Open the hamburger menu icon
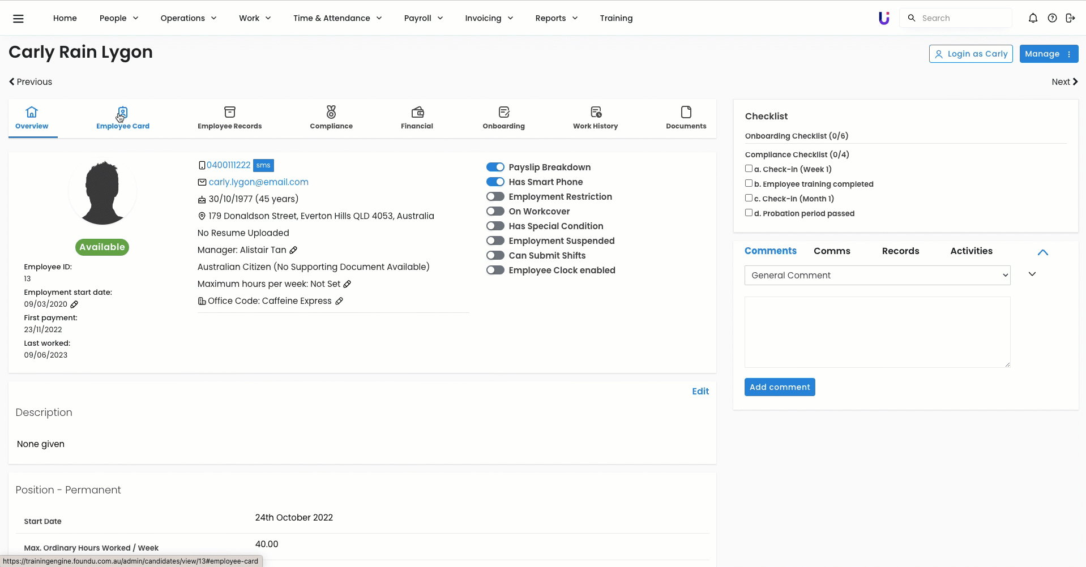1086x567 pixels. [x=18, y=18]
